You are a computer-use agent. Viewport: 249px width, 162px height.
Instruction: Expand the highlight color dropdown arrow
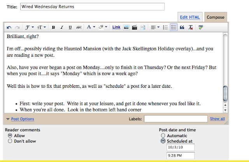(106, 27)
